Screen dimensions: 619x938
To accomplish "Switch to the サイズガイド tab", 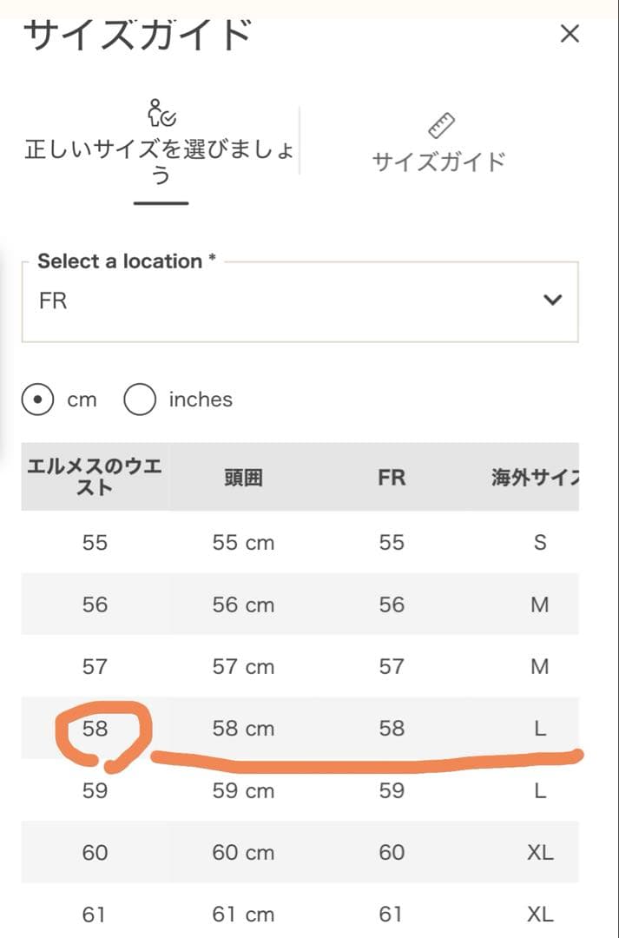I will (440, 159).
